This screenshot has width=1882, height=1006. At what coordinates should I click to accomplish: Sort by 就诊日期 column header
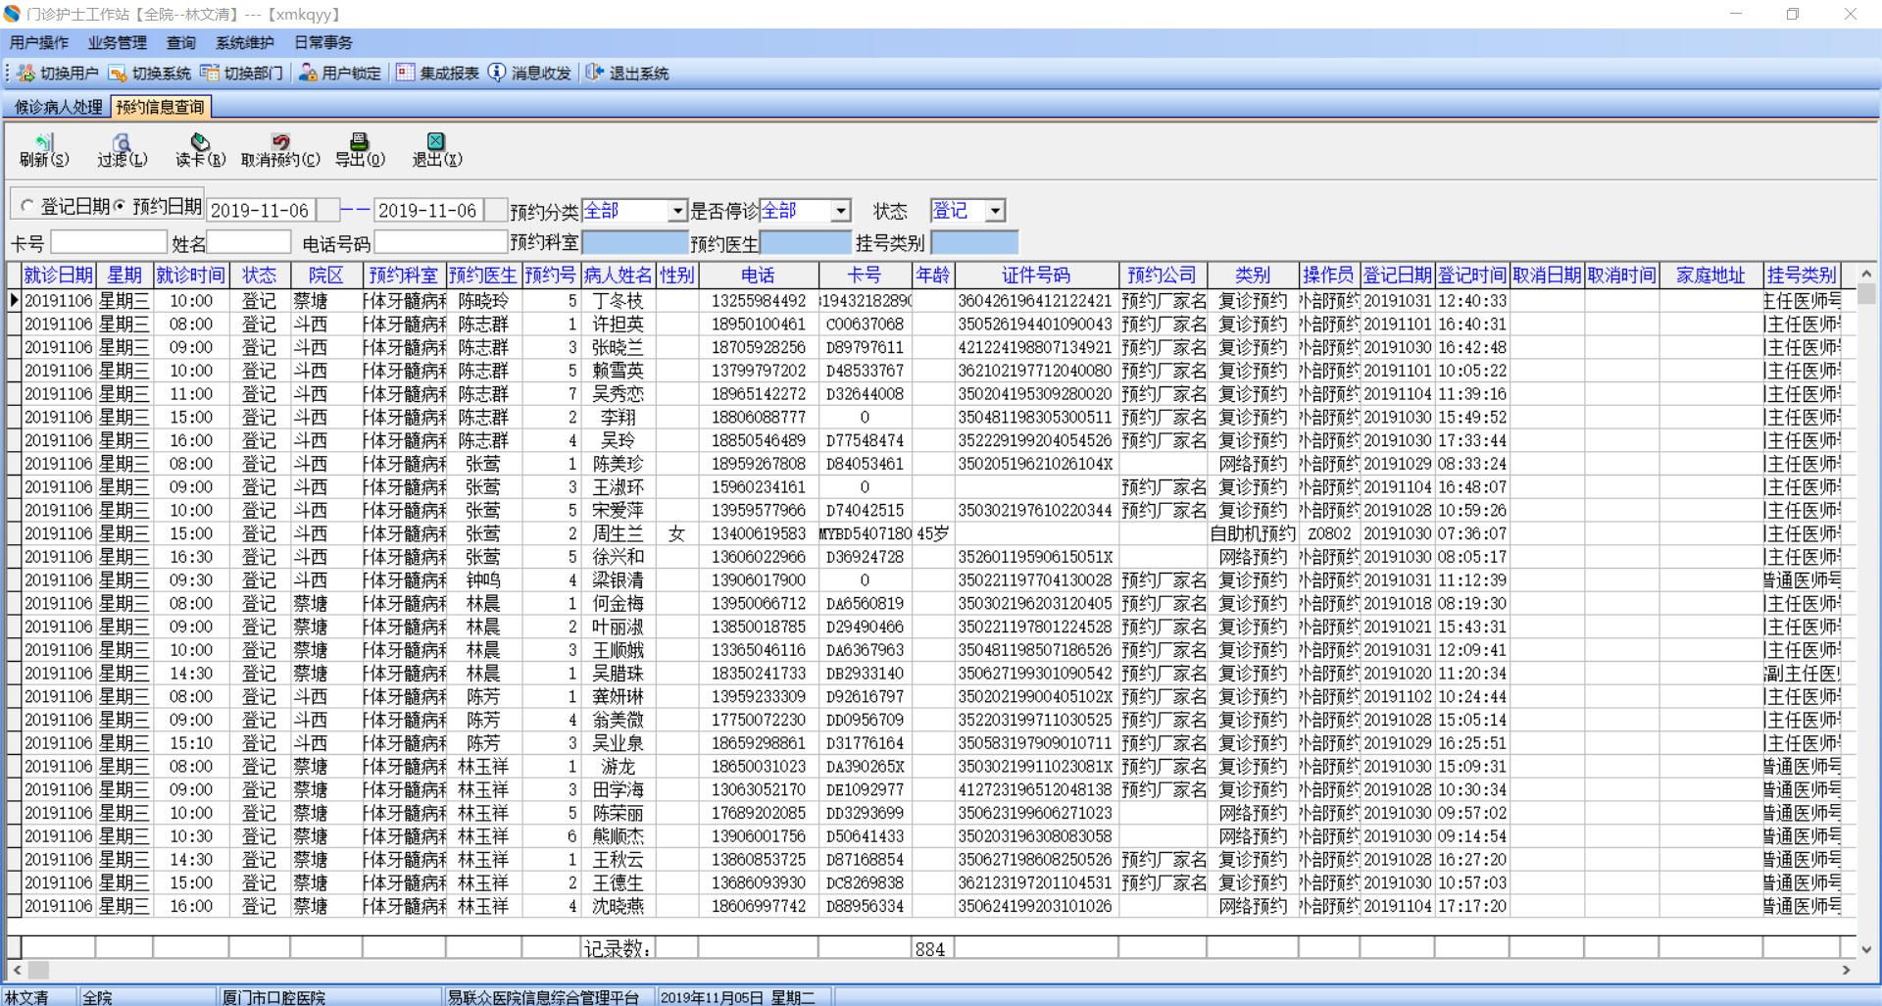(x=58, y=276)
